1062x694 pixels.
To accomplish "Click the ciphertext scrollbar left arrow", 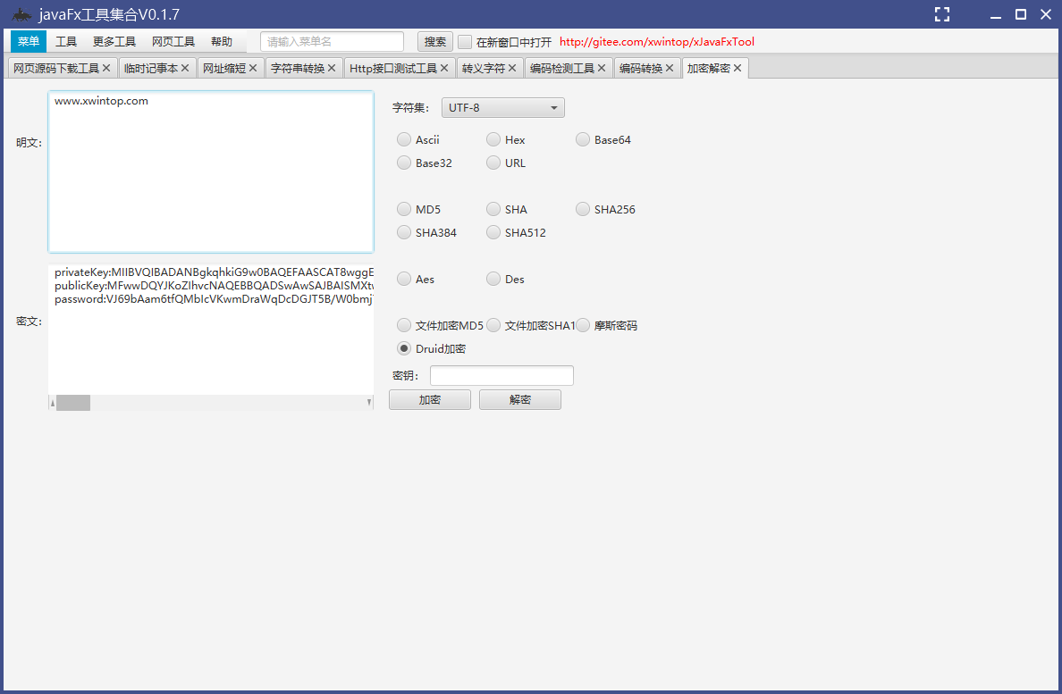I will coord(53,403).
